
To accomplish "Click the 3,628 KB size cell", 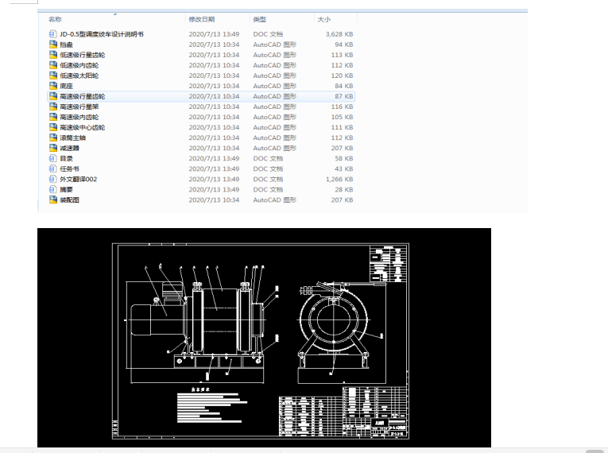I will [x=339, y=34].
